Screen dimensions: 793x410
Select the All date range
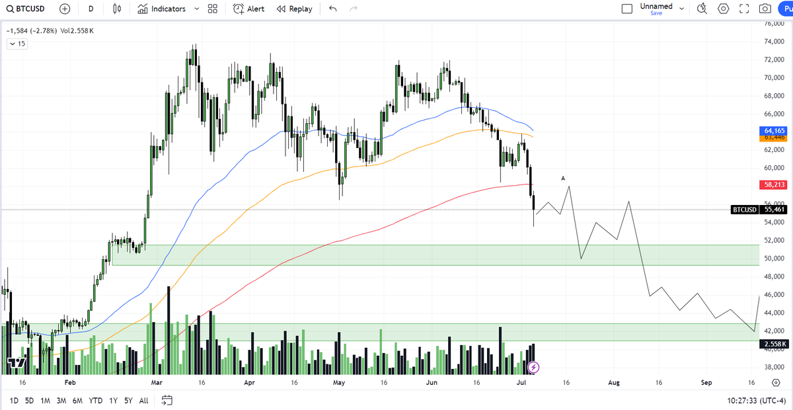tap(143, 400)
